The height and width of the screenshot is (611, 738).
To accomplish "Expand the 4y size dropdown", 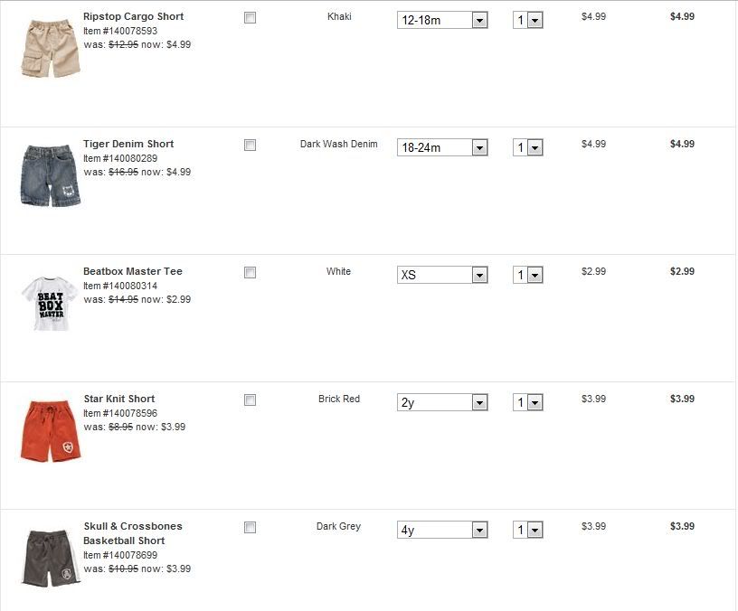I will point(442,530).
